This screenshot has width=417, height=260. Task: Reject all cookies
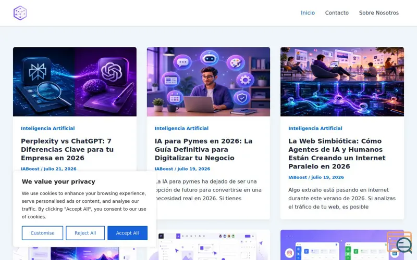[x=85, y=233]
